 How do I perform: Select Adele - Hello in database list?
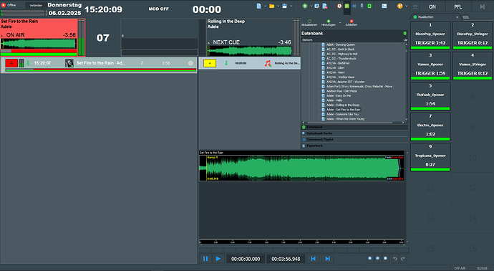pyautogui.click(x=334, y=100)
